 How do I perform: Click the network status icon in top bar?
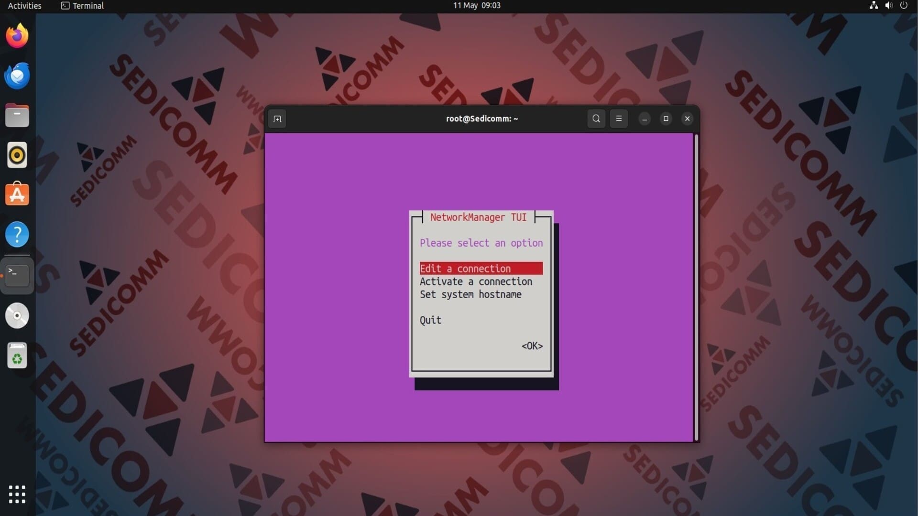(x=874, y=5)
